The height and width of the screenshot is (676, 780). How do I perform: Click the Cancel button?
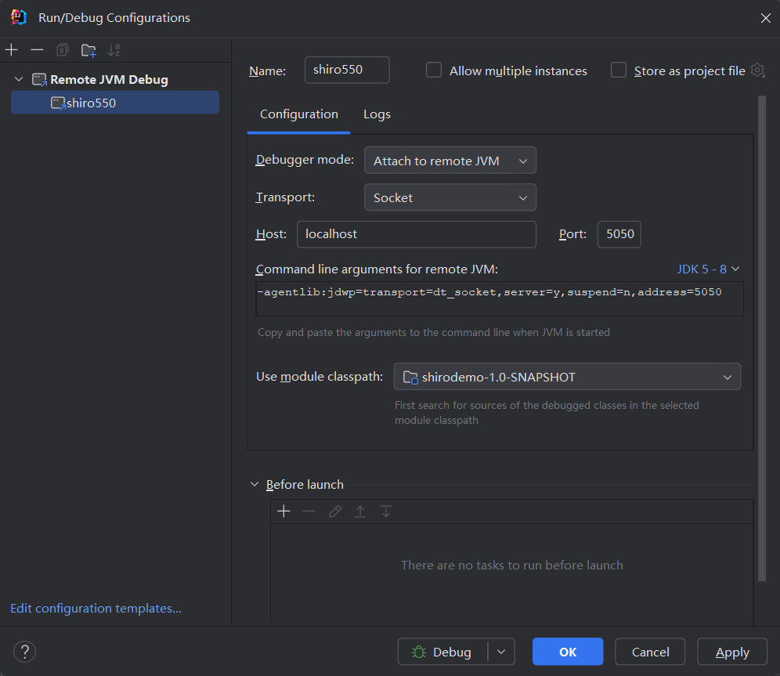point(650,652)
